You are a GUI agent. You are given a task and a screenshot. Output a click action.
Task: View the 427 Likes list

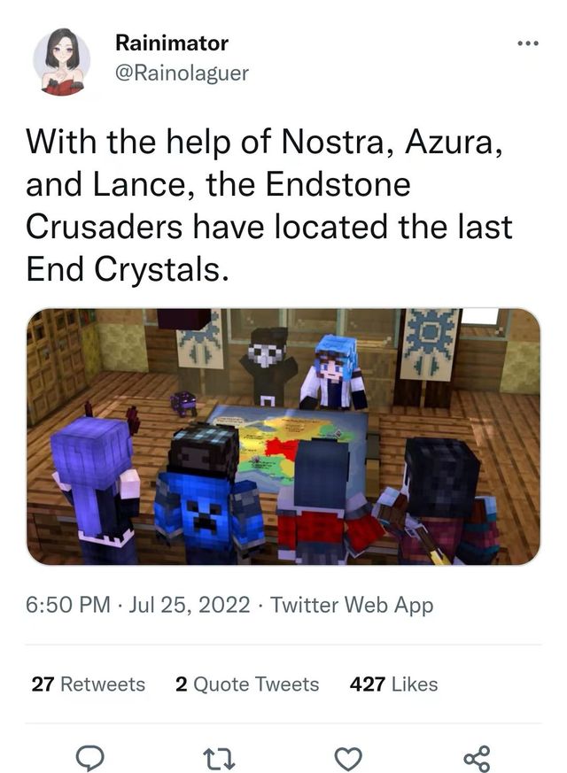point(393,684)
